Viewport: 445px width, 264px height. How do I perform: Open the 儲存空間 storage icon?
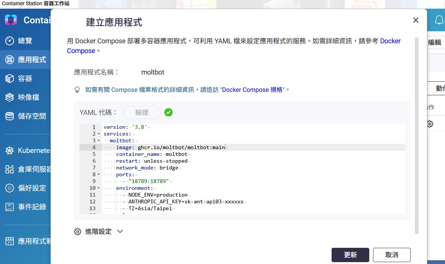point(10,116)
